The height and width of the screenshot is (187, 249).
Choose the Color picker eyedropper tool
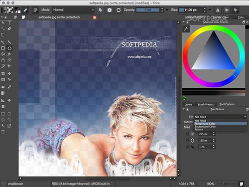pos(9,87)
